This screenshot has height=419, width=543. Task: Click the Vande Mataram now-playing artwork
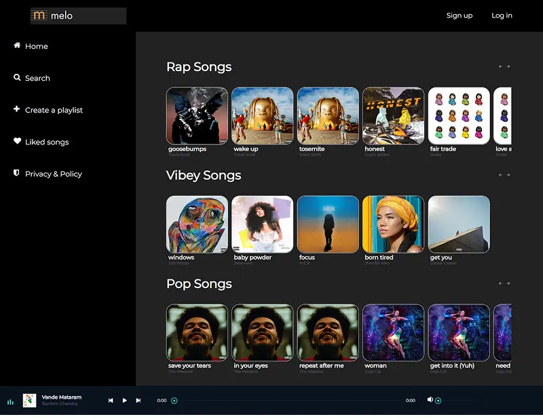point(29,400)
